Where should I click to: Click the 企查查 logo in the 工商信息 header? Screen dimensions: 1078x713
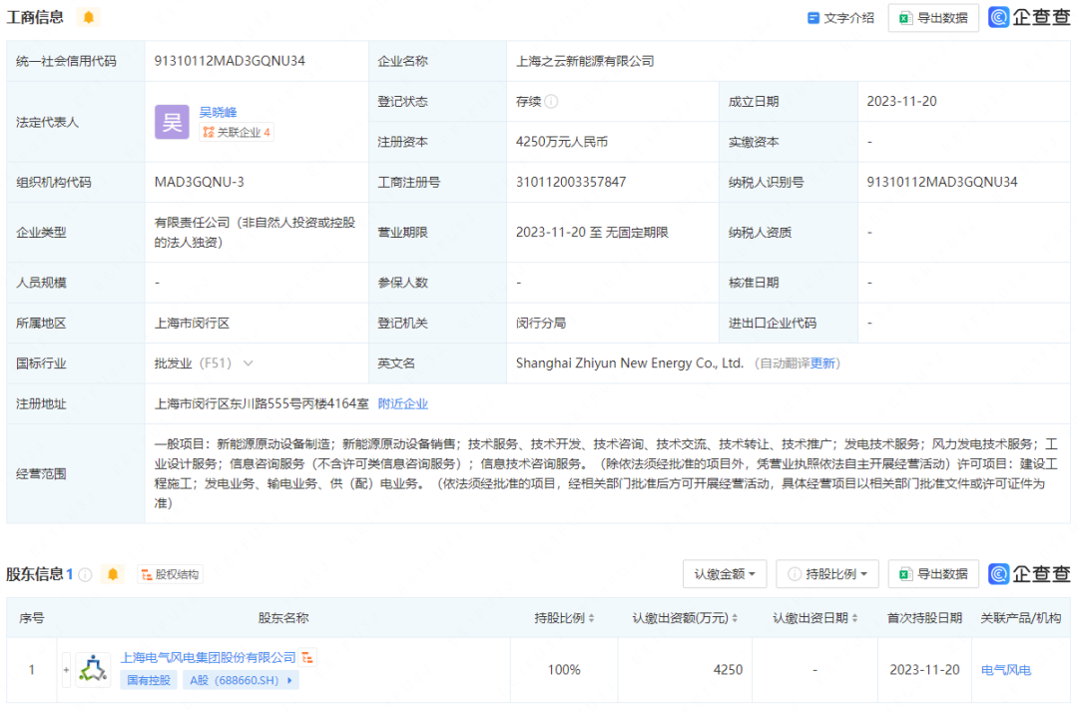(x=1029, y=17)
